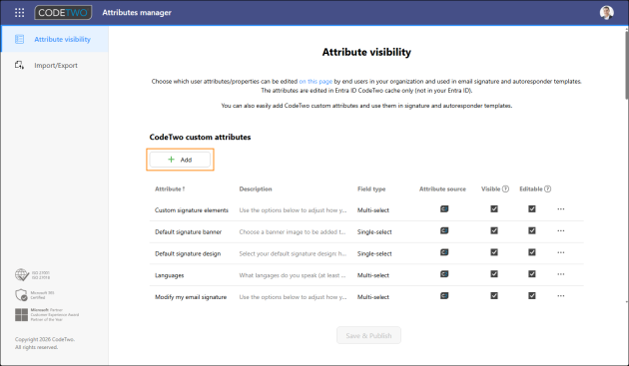
Task: Open more options for Languages row
Action: click(561, 274)
